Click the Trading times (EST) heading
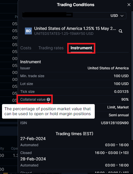The image size is (133, 174). [x=74, y=134]
